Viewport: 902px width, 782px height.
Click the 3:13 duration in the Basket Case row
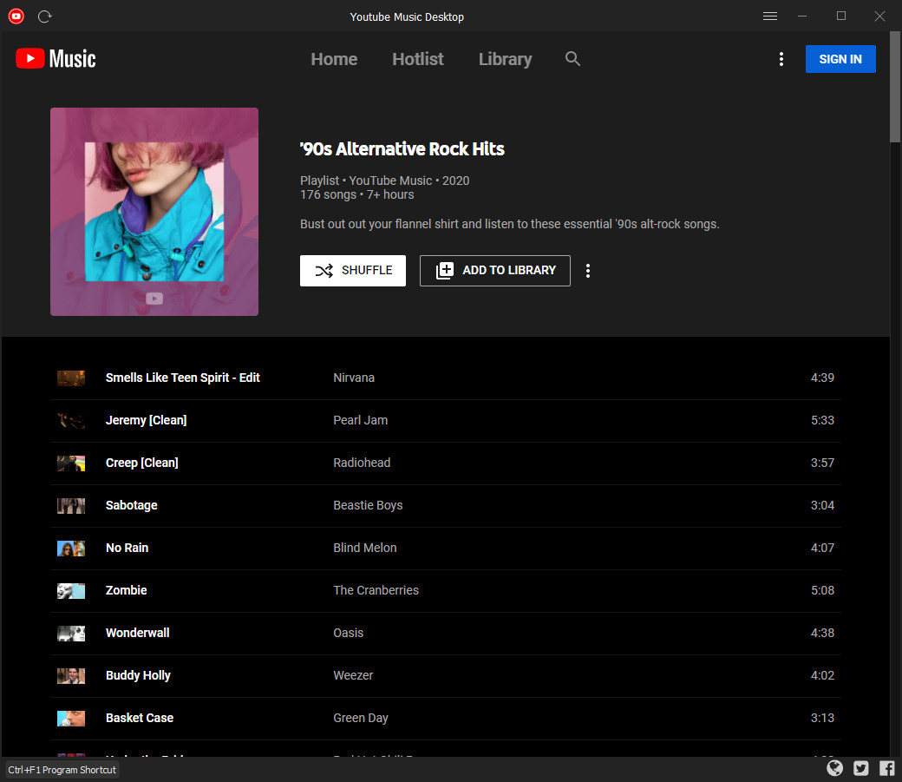tap(822, 718)
